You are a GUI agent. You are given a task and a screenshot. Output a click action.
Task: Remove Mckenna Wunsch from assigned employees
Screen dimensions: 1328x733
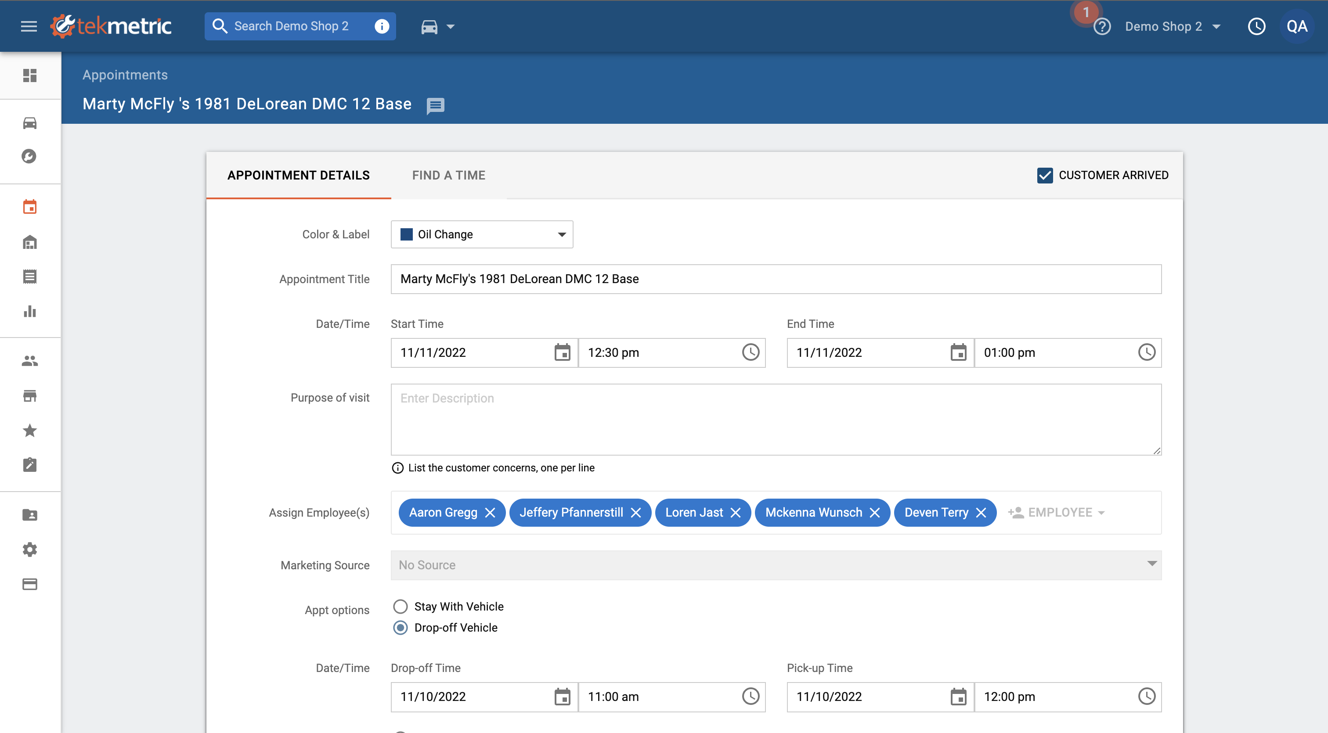click(x=874, y=513)
